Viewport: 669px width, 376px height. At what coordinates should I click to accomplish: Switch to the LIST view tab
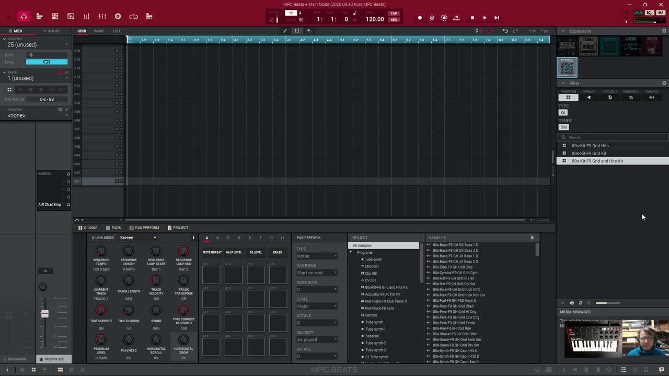tap(117, 31)
